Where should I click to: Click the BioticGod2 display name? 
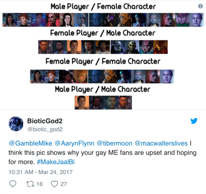[45, 121]
